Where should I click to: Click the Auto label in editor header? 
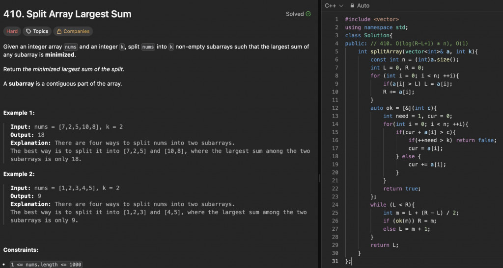[x=363, y=5]
